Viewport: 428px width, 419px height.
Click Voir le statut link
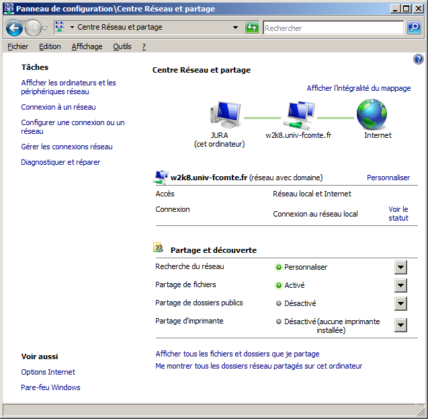398,213
